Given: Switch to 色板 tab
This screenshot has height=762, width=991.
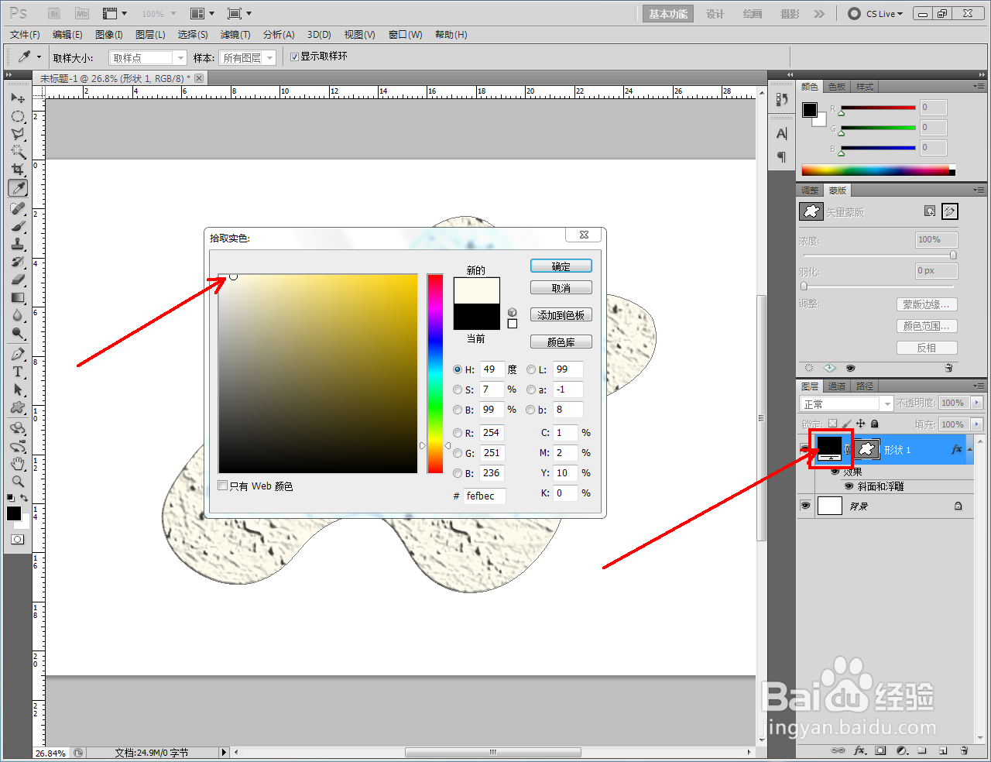Looking at the screenshot, I should 837,87.
